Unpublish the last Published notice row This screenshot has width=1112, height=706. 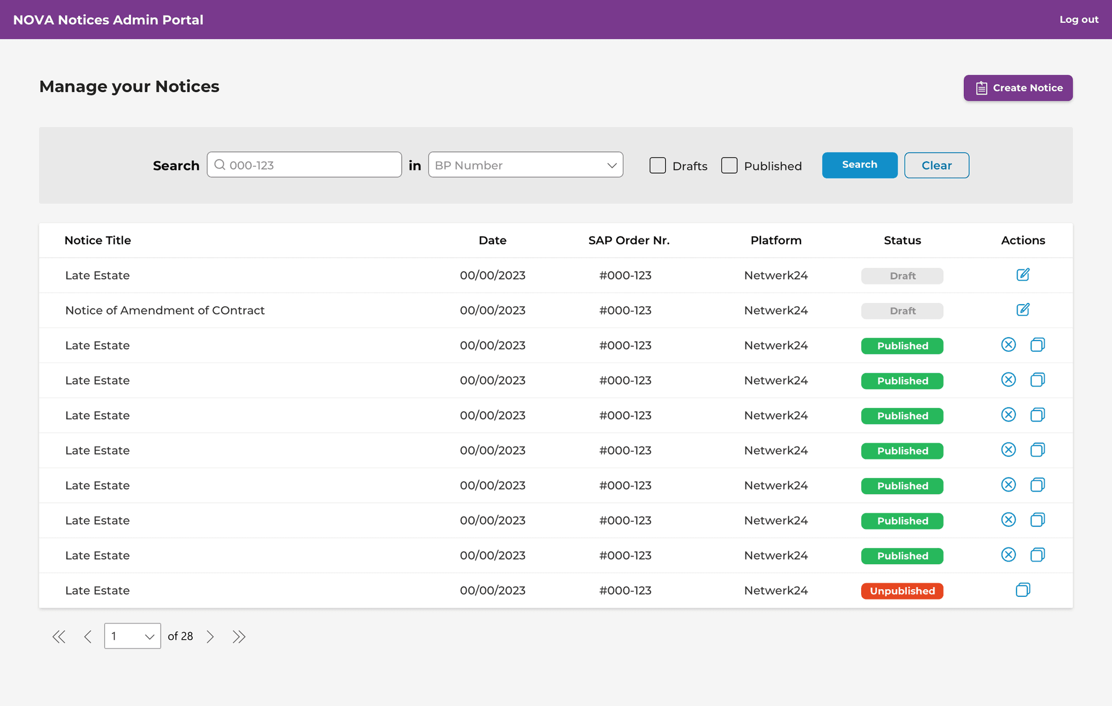(1008, 555)
